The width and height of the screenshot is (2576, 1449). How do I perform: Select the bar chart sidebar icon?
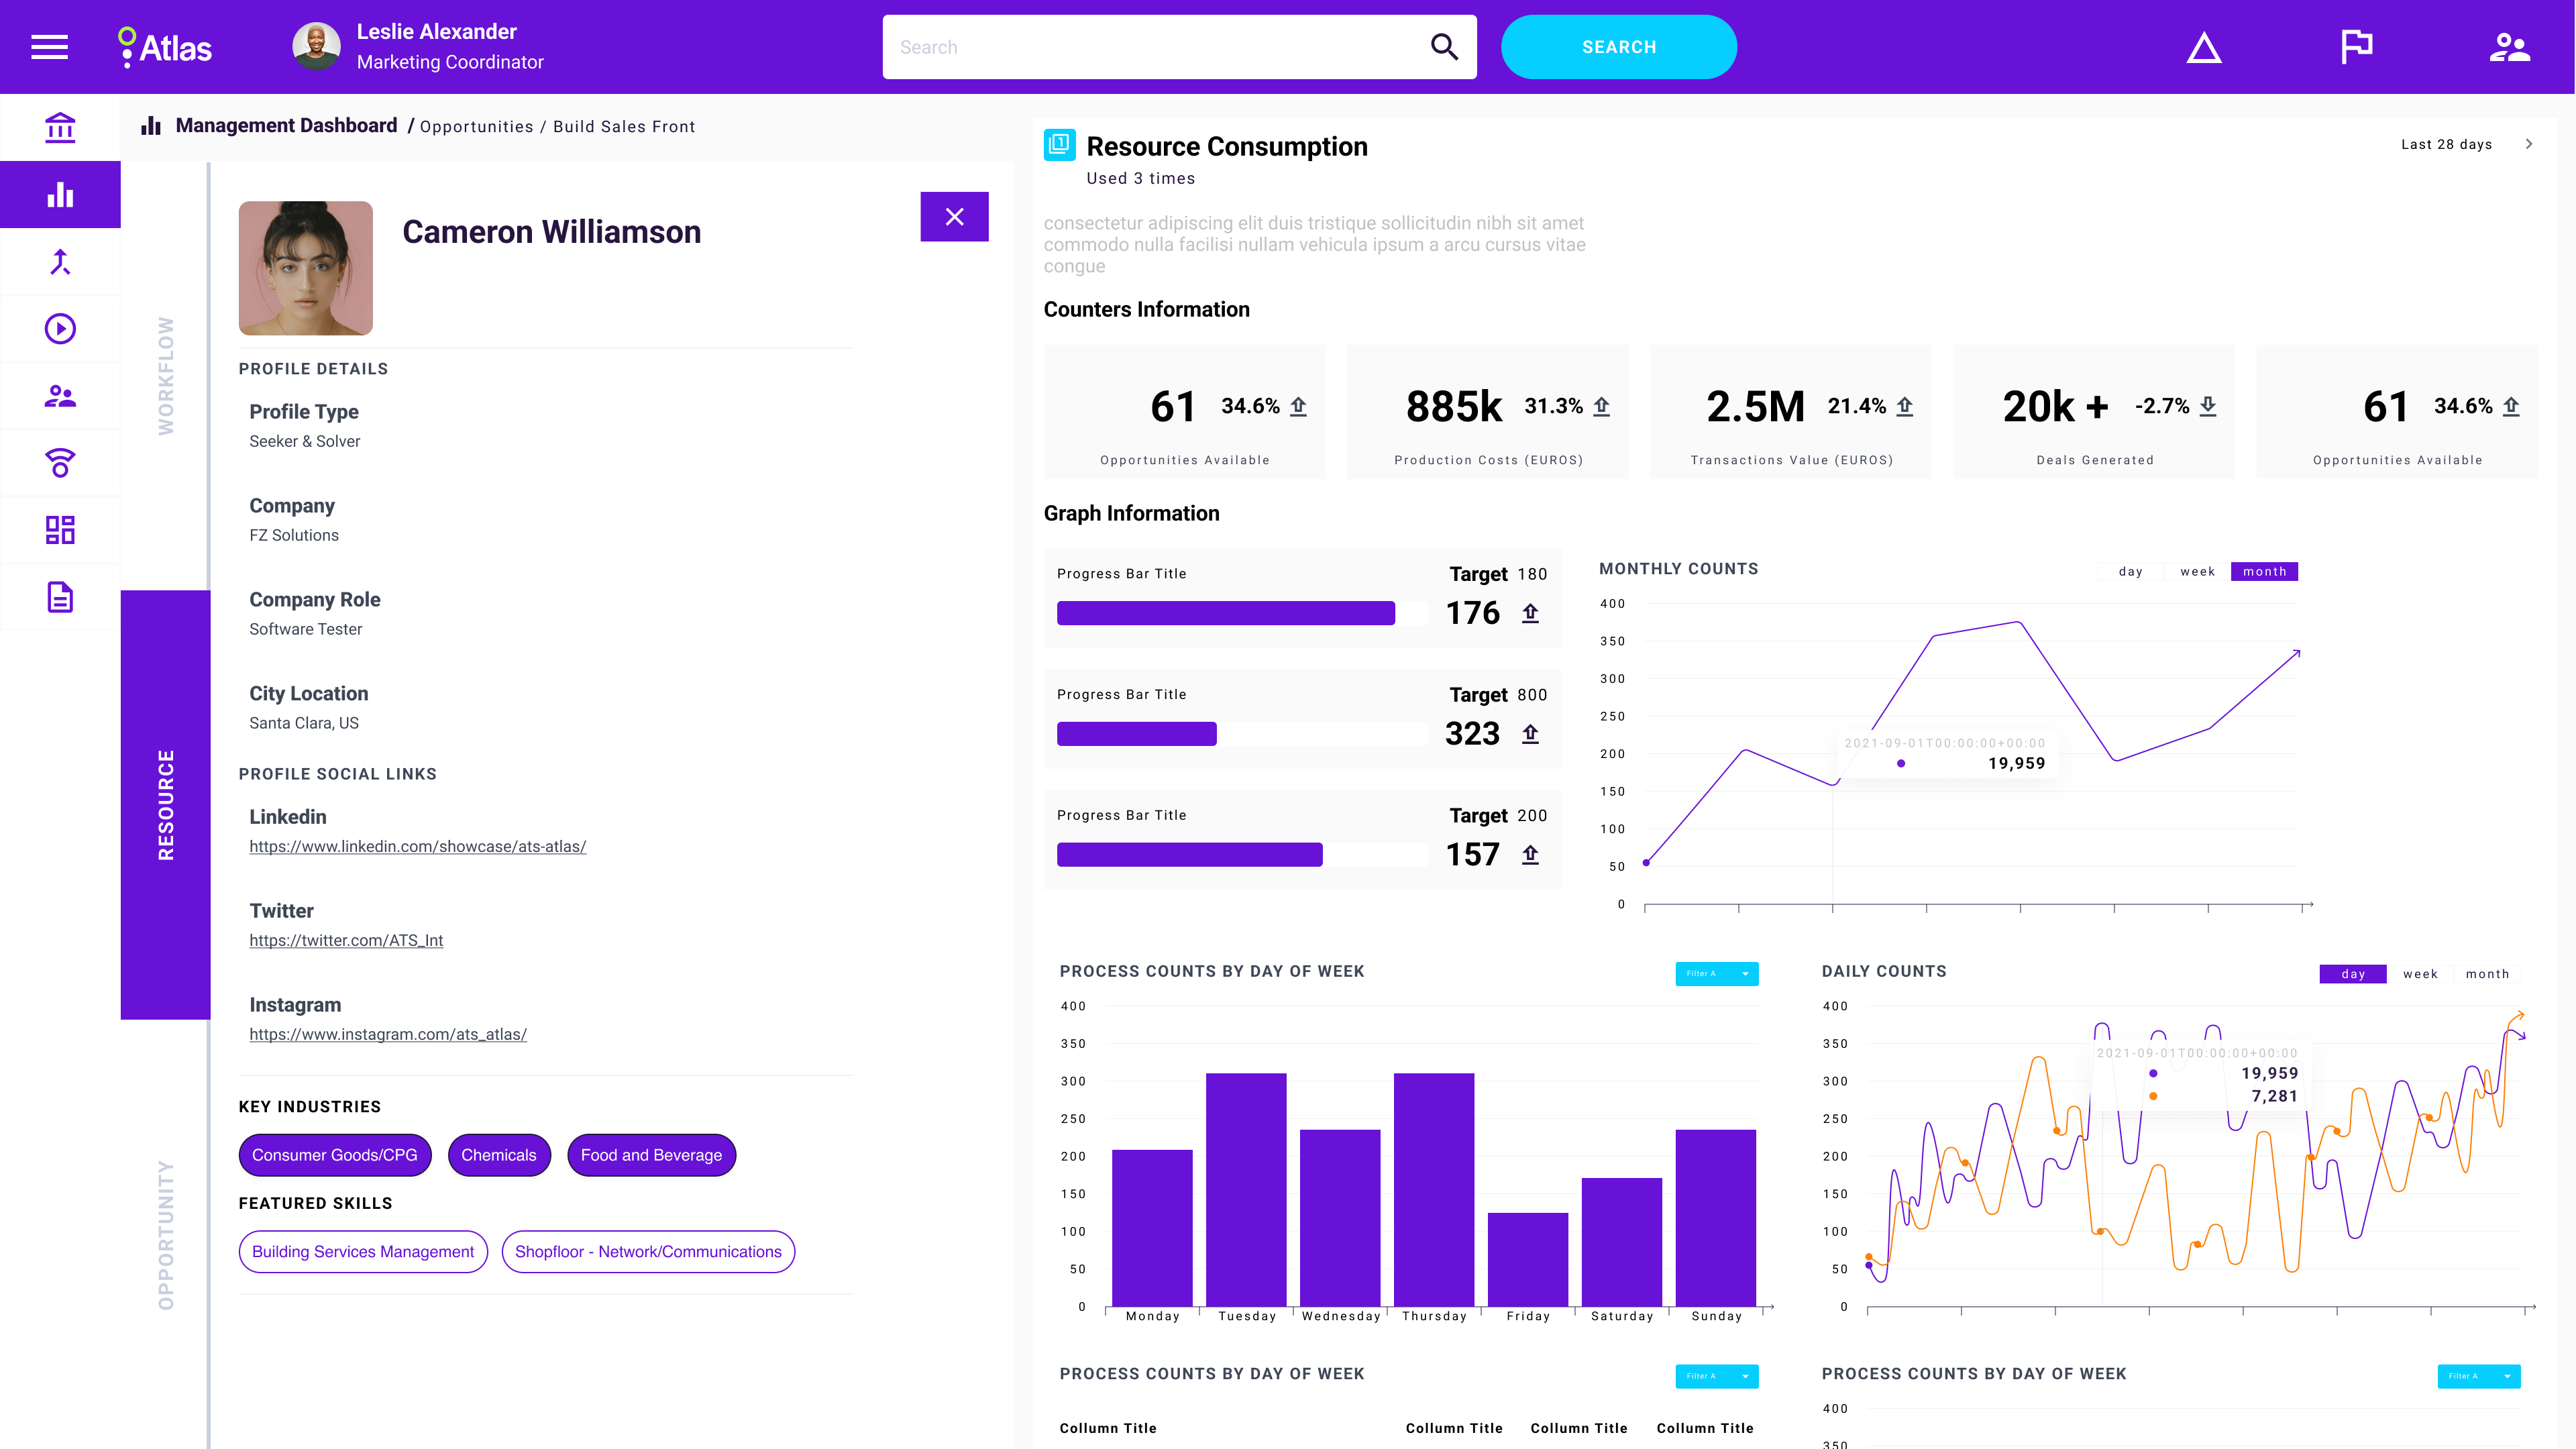pyautogui.click(x=60, y=195)
